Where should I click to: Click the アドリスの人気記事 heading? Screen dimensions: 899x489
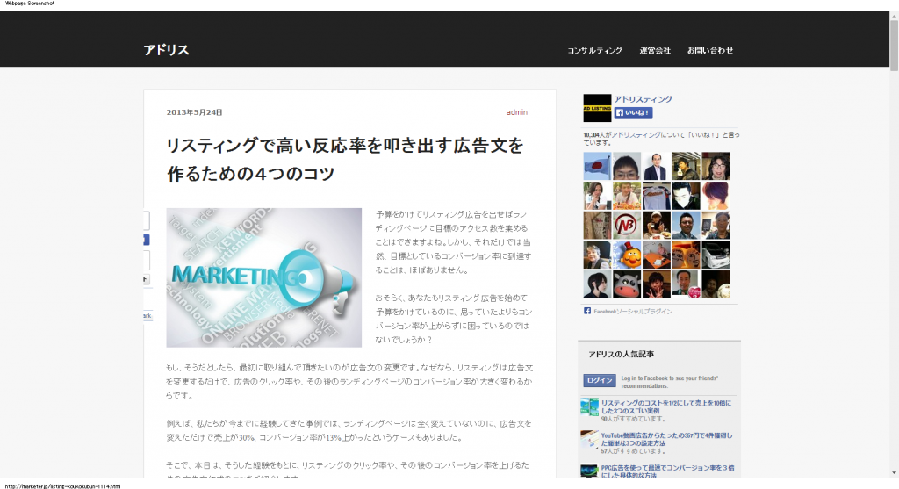[621, 355]
